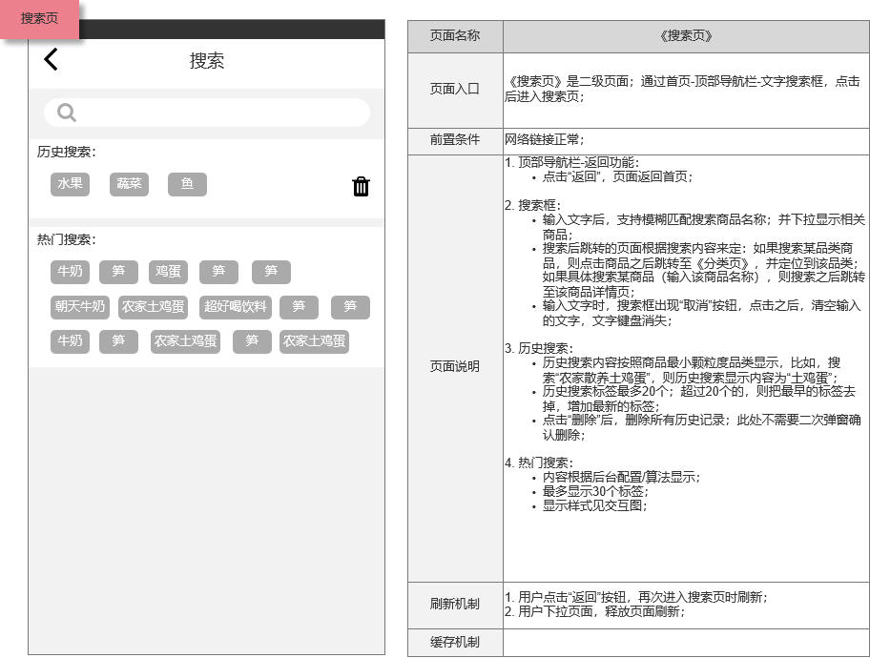Click inside the search input field
The image size is (870, 658).
[x=205, y=112]
